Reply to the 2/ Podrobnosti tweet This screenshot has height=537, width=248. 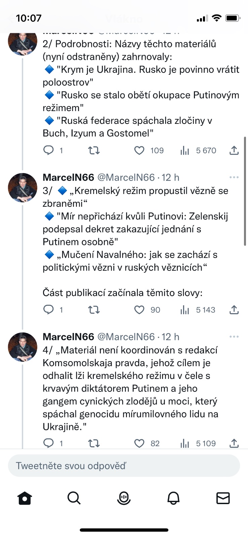click(x=49, y=150)
